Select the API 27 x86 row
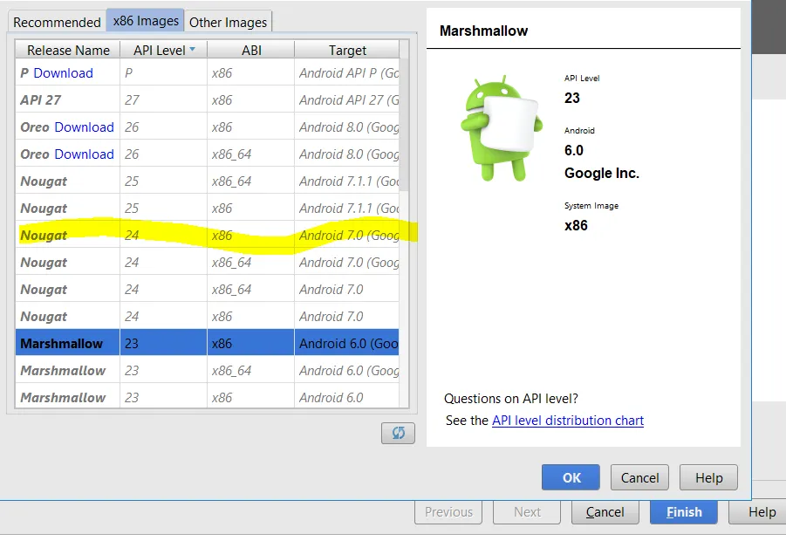 pyautogui.click(x=208, y=100)
